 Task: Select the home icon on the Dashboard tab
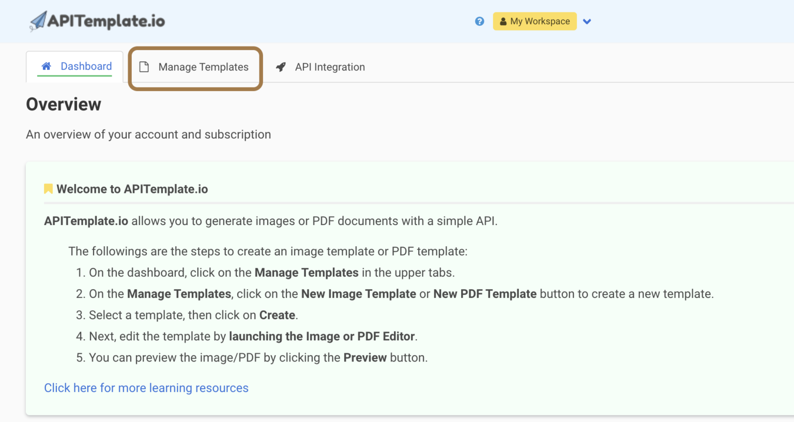tap(46, 66)
